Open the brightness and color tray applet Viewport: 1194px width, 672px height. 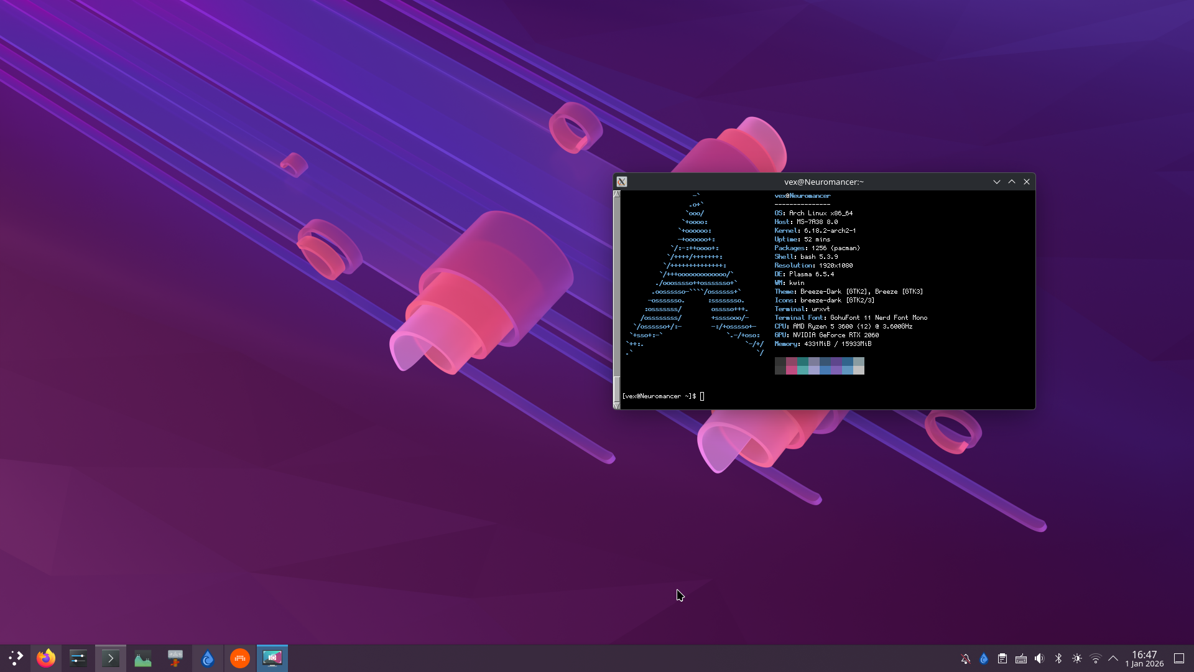point(1077,658)
